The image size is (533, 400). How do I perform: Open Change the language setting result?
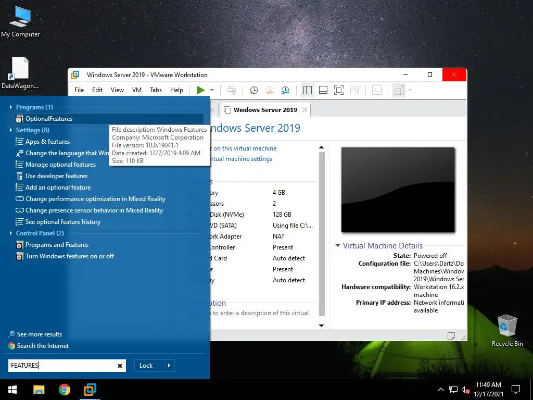click(x=62, y=153)
